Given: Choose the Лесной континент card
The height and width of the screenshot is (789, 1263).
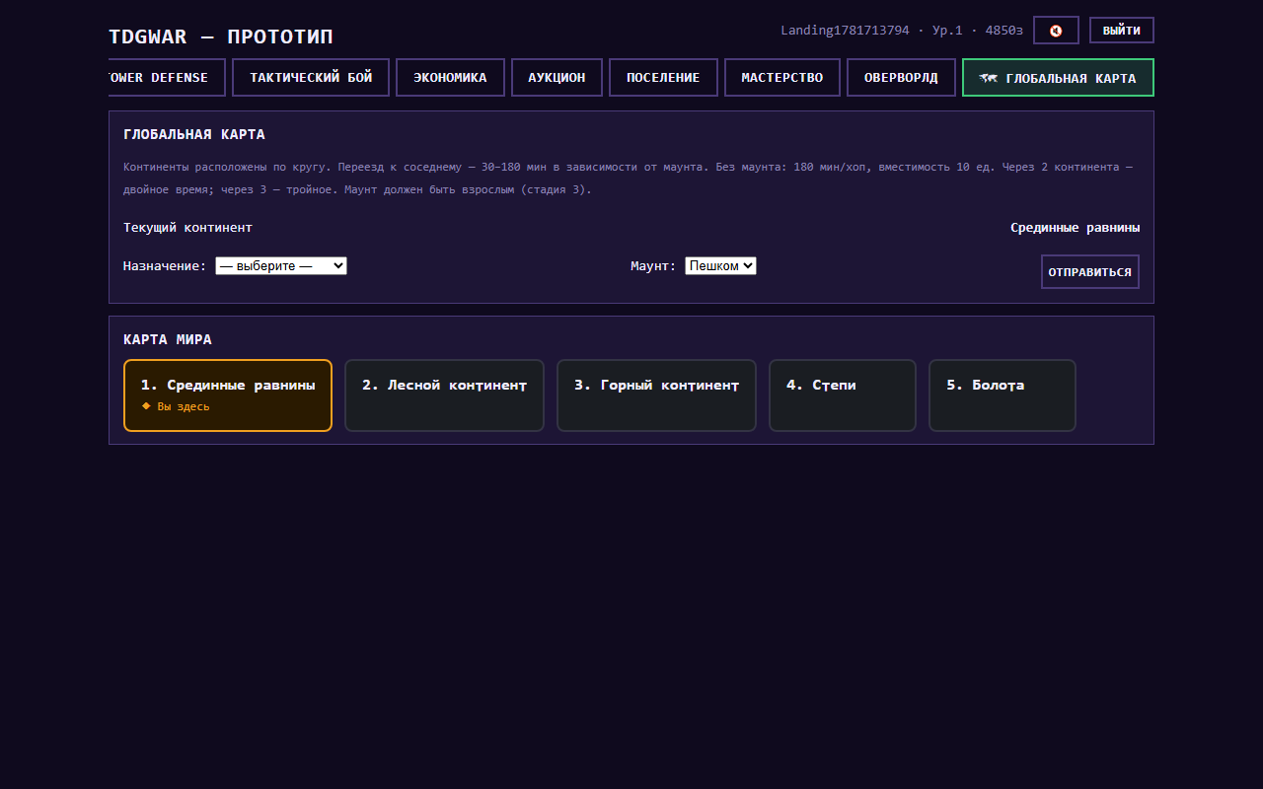Looking at the screenshot, I should 444,395.
